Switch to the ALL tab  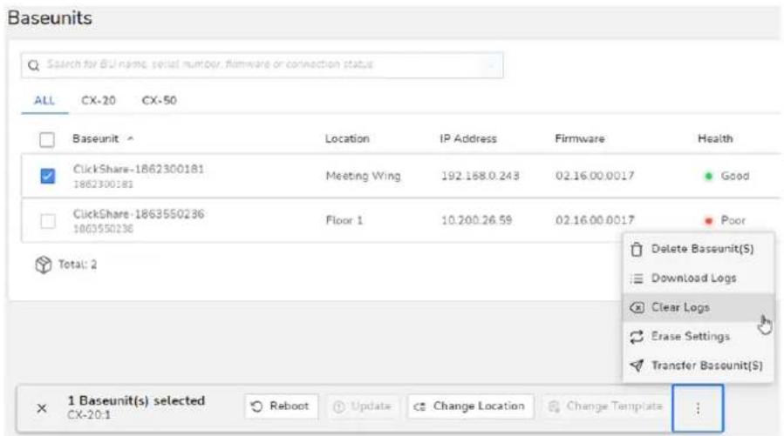44,101
